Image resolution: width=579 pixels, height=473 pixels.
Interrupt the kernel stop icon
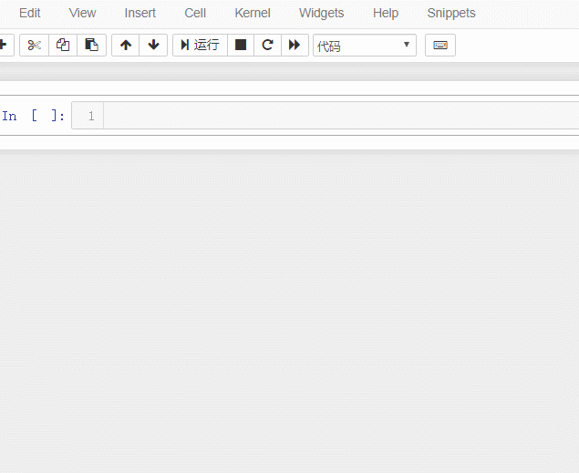click(x=241, y=45)
